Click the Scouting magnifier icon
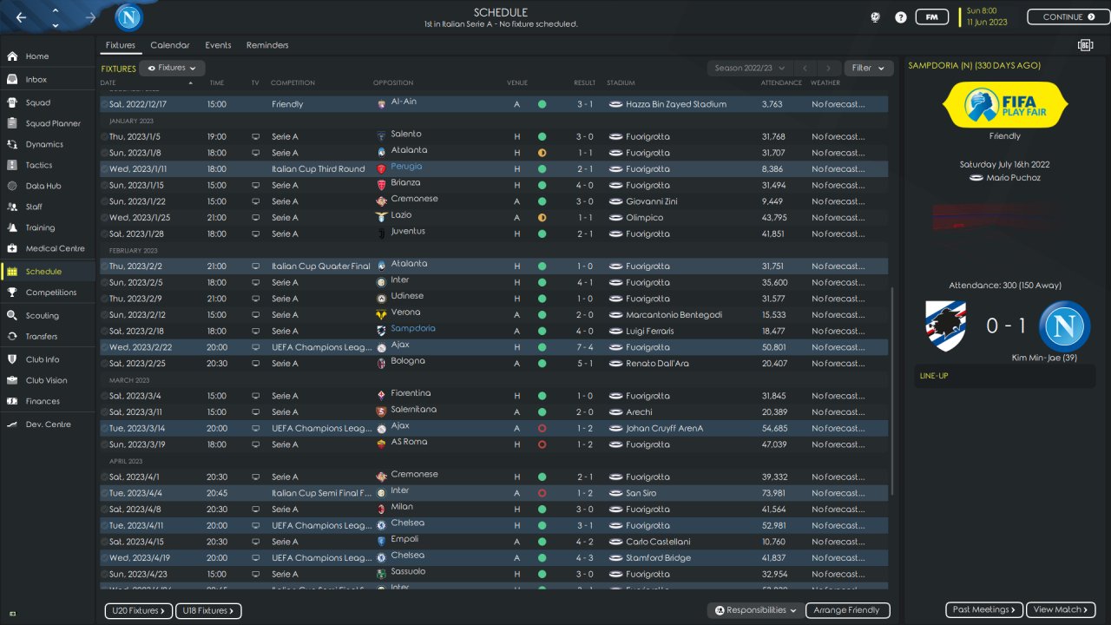Viewport: 1111px width, 625px height. (x=12, y=316)
